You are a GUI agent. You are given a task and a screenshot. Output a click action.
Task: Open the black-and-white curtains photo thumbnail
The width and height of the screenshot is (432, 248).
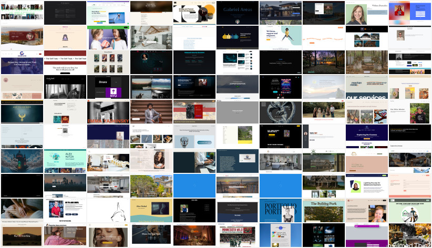65,87
